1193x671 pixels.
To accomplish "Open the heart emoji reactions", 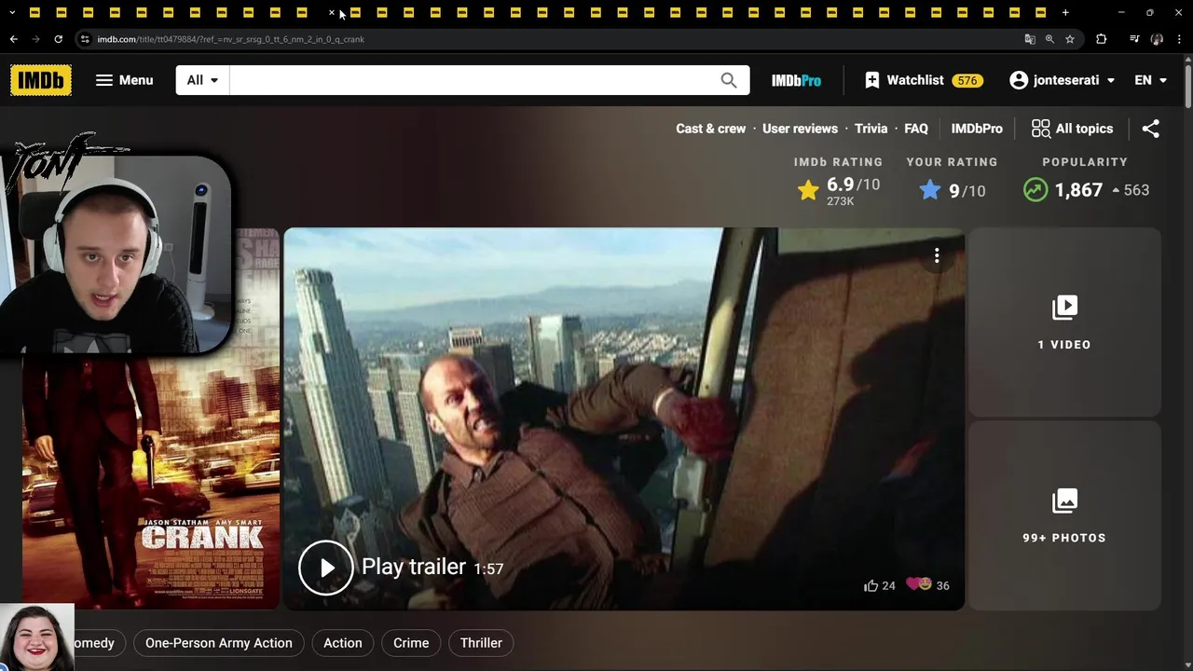I will click(927, 585).
